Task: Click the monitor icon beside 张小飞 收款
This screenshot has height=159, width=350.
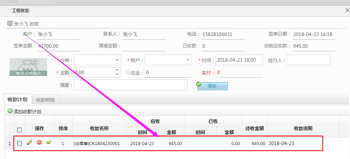Action: [x=10, y=24]
